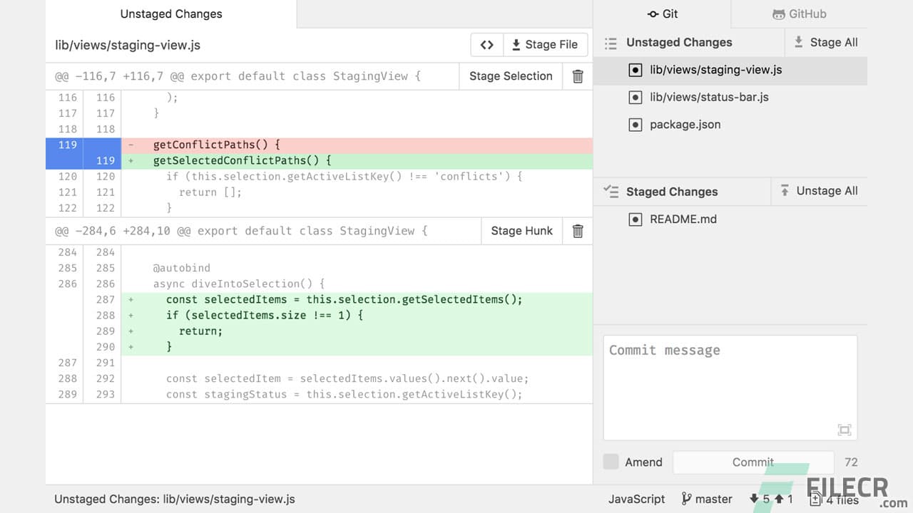Click the trash icon next to Stage Hunk
This screenshot has width=913, height=513.
tap(577, 231)
